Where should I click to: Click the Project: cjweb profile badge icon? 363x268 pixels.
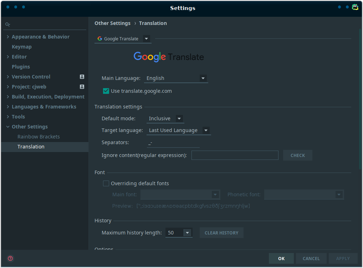pos(82,87)
